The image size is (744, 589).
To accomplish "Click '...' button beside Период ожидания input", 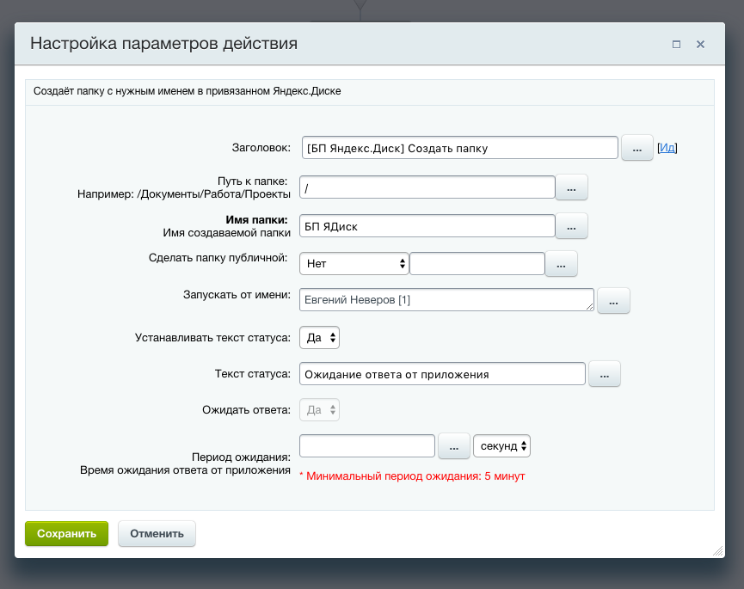I will click(453, 446).
